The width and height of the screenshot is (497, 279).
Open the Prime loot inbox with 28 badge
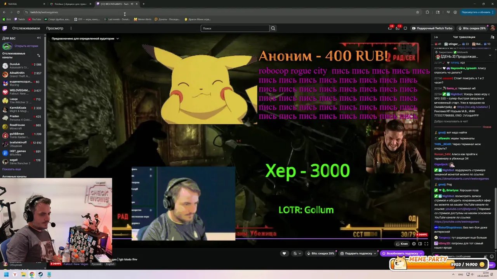point(390,28)
